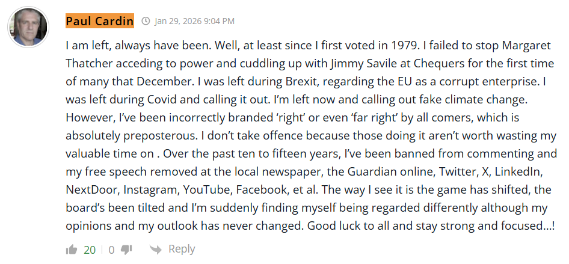Upvote Paul Cardin's comment with thumbs up

pos(72,250)
